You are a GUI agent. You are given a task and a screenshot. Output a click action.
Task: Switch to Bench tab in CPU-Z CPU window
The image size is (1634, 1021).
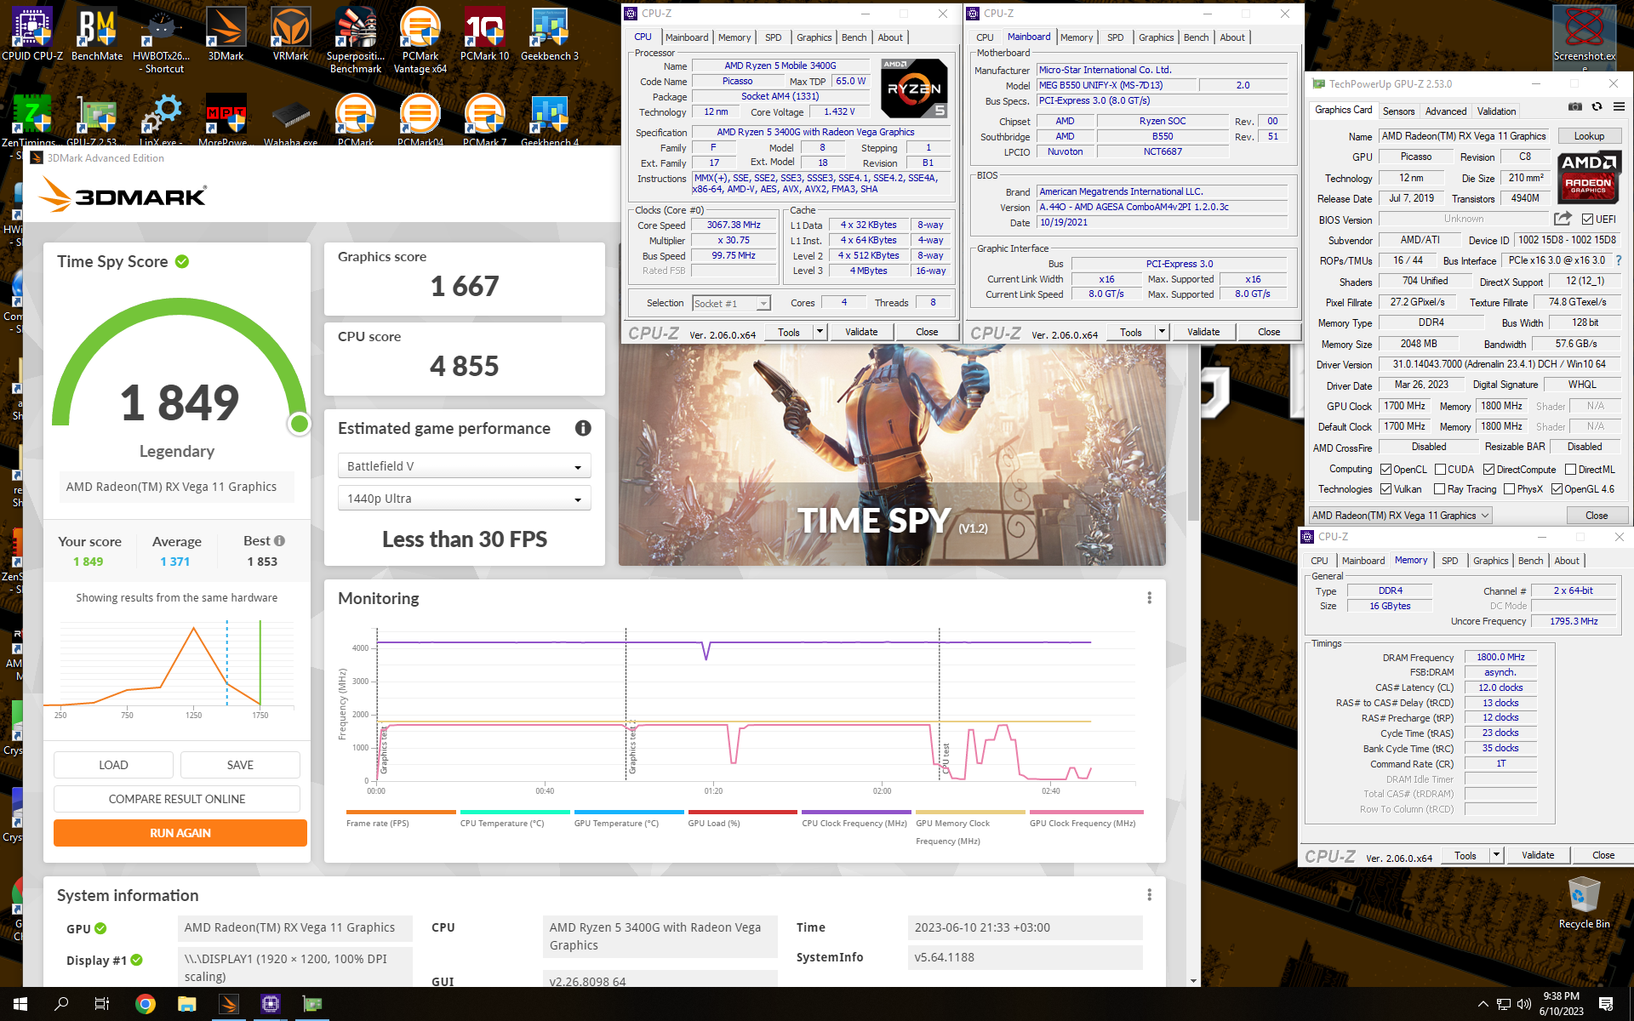(x=854, y=37)
